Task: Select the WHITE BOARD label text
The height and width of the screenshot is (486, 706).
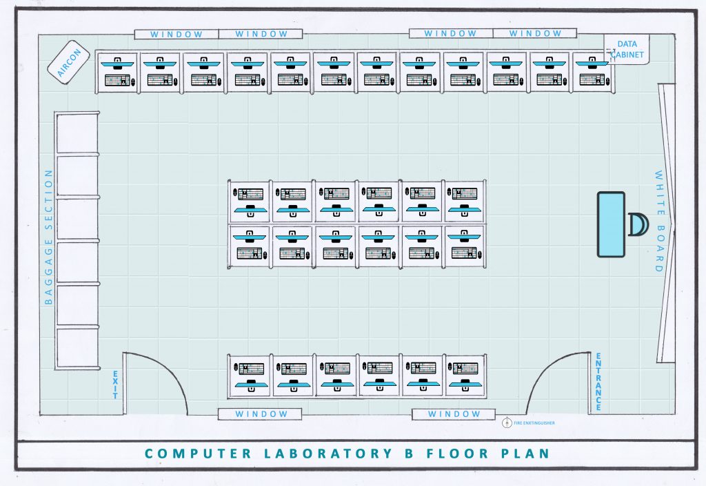Action: tap(658, 221)
